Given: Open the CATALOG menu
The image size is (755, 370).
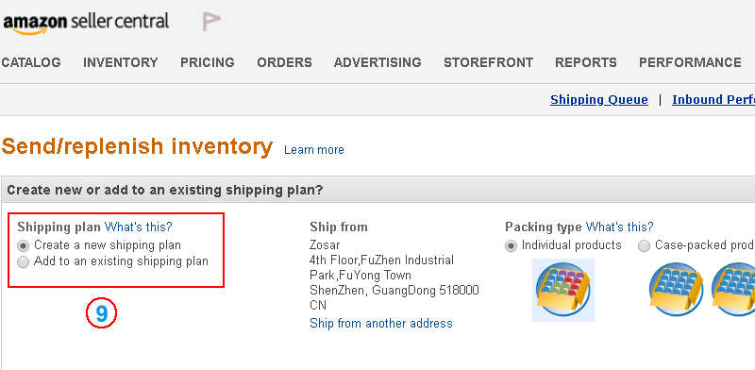Looking at the screenshot, I should (x=31, y=62).
